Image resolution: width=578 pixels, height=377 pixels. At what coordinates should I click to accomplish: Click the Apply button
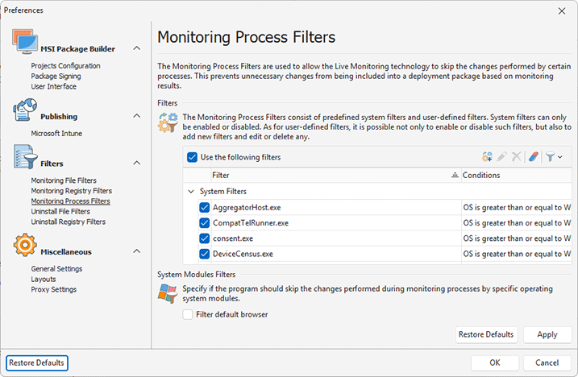tap(547, 334)
